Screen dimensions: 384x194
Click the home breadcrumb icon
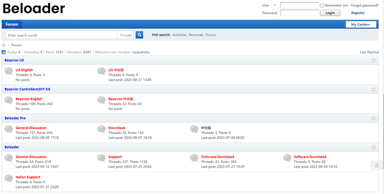[4, 45]
